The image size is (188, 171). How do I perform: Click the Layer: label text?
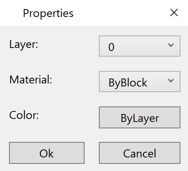24,45
